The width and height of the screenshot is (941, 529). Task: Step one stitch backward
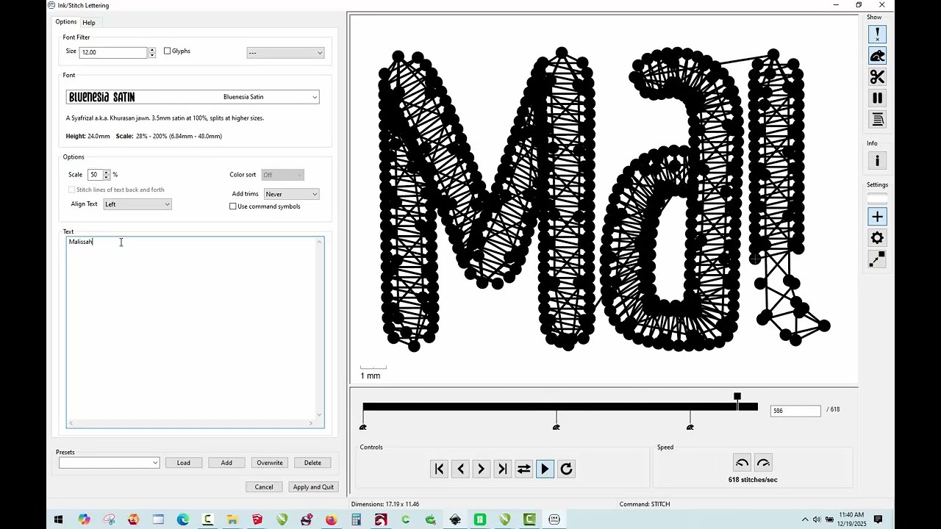tap(460, 469)
